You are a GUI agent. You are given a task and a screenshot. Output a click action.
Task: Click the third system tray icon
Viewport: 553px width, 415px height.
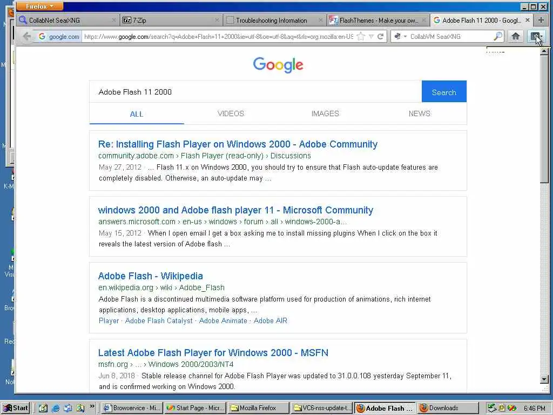[x=512, y=408]
